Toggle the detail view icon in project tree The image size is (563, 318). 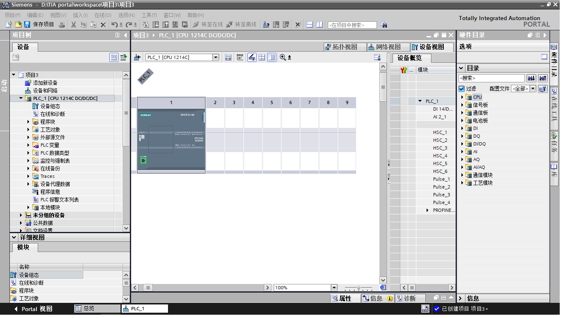pyautogui.click(x=114, y=57)
